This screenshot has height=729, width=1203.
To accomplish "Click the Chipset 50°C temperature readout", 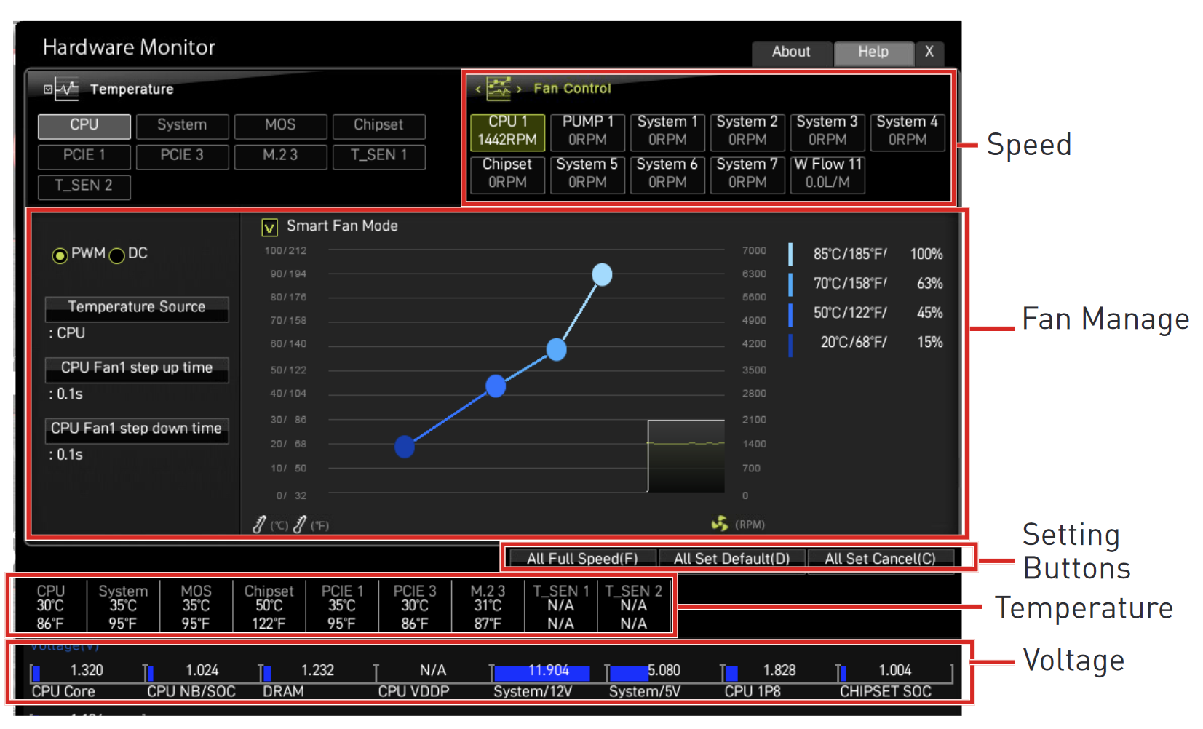I will (x=269, y=607).
